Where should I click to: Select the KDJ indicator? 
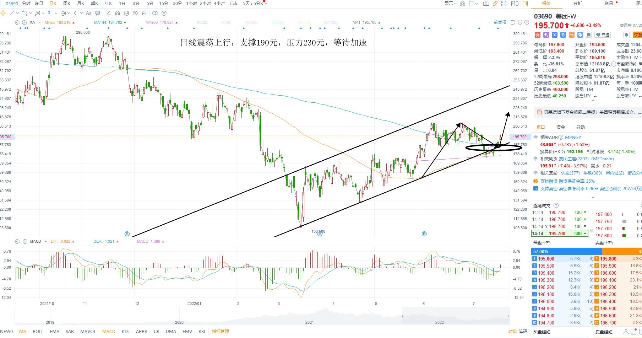coord(126,331)
